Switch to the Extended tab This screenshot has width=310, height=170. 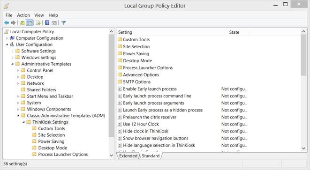[x=128, y=156]
